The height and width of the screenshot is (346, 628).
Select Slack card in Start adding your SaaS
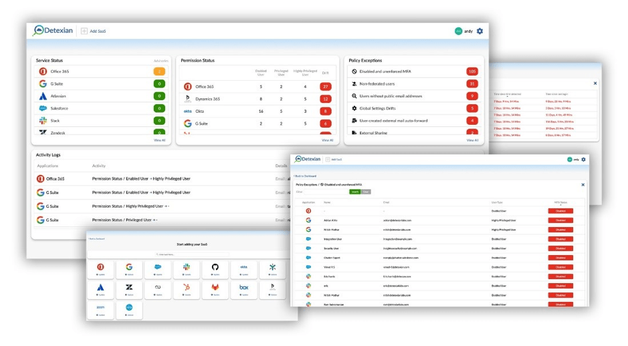pos(186,269)
